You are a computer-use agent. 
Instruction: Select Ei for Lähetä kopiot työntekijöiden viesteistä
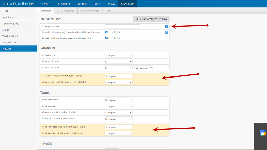[x=106, y=32]
